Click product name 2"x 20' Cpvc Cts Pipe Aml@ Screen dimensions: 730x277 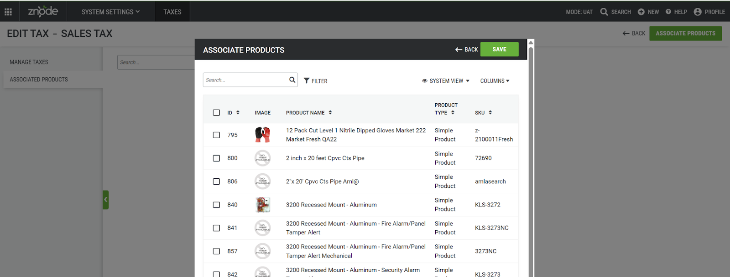point(322,181)
